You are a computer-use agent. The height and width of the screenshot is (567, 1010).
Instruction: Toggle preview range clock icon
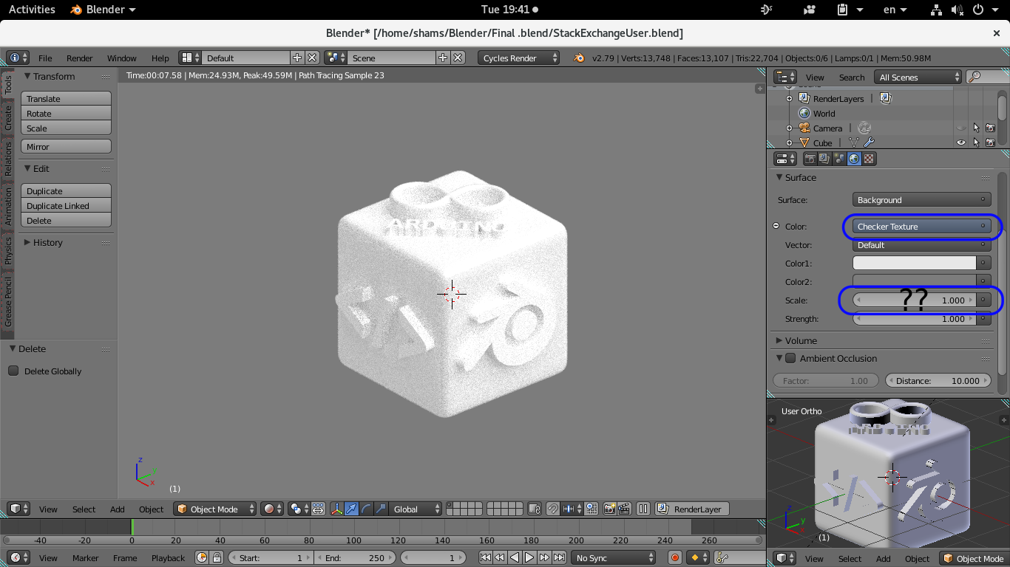pos(202,558)
